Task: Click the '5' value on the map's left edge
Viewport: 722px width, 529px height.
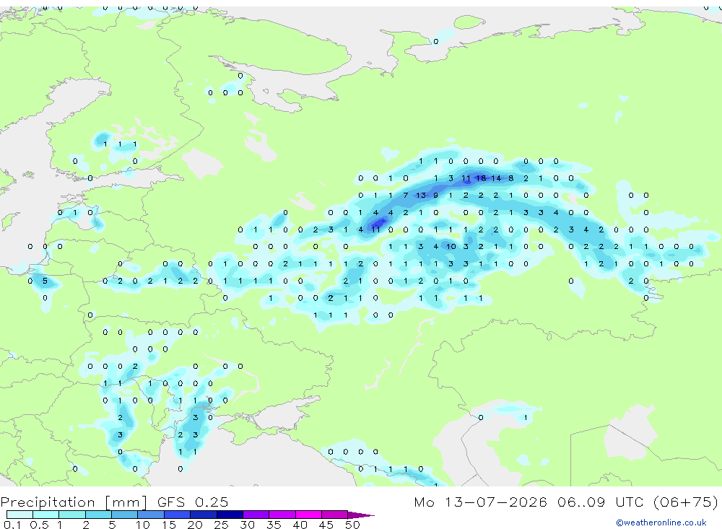Action: click(45, 281)
